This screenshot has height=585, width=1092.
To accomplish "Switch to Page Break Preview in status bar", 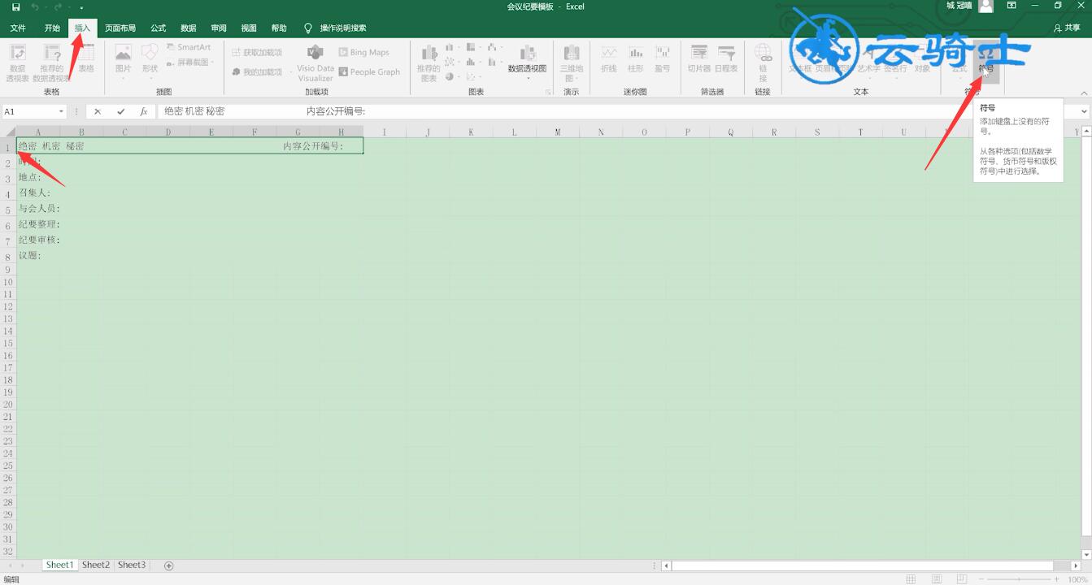I will click(x=960, y=579).
